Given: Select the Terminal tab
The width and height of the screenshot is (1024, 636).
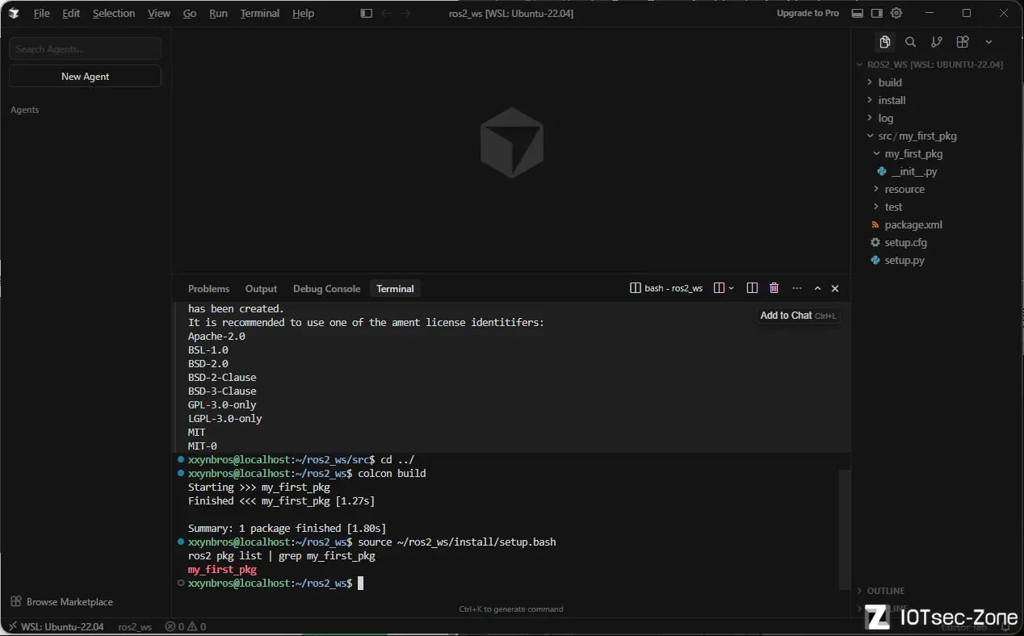Looking at the screenshot, I should [x=395, y=289].
